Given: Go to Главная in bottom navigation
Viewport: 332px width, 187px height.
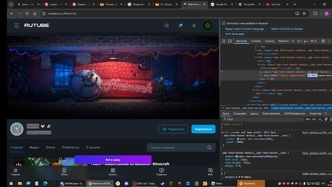Looking at the screenshot, I should [x=15, y=172].
